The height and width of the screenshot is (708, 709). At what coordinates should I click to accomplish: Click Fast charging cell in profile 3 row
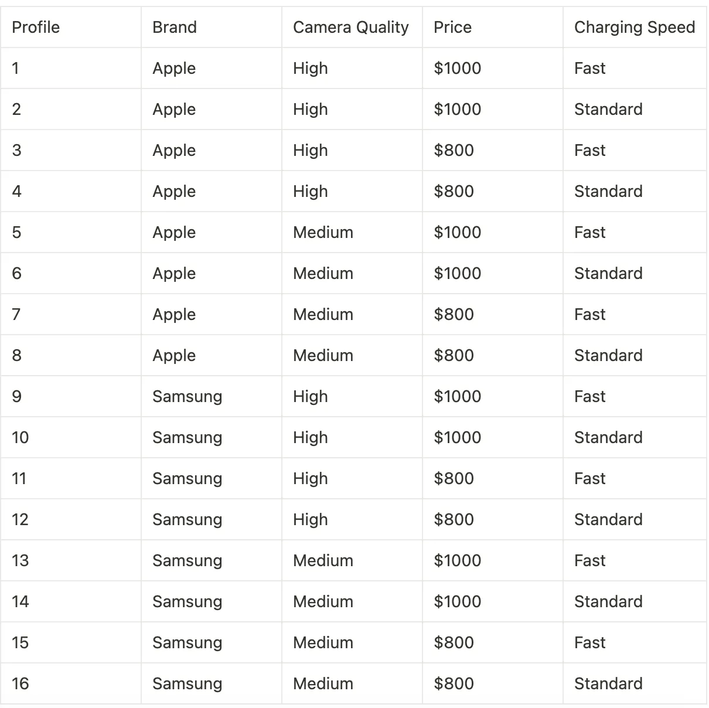point(635,150)
